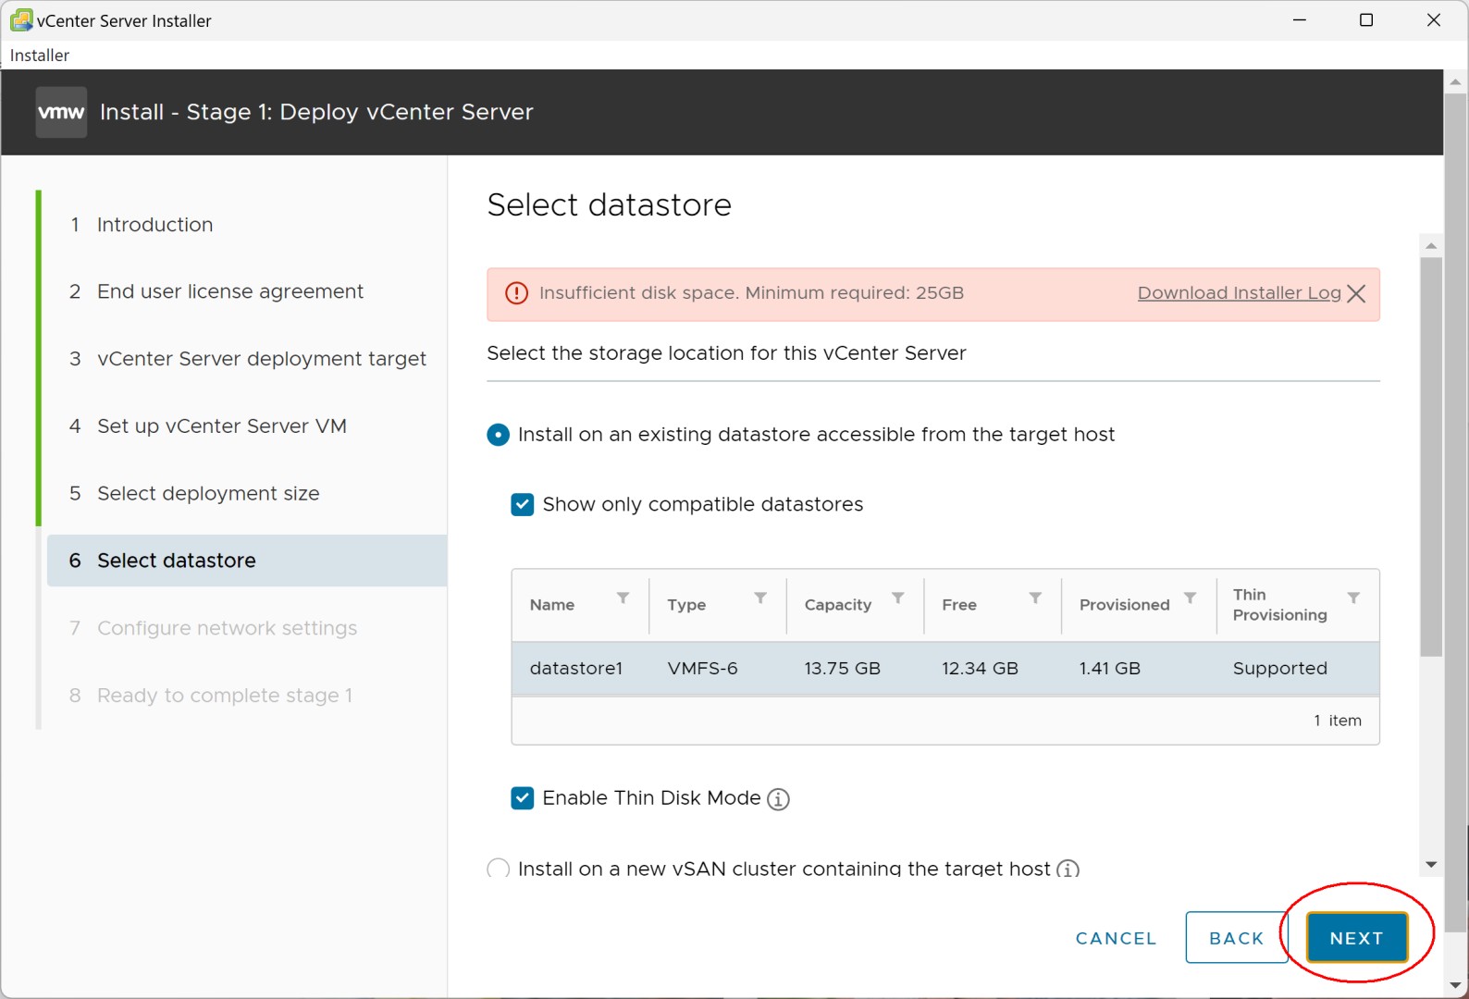Click the VMFS-6 type cell

tap(702, 669)
